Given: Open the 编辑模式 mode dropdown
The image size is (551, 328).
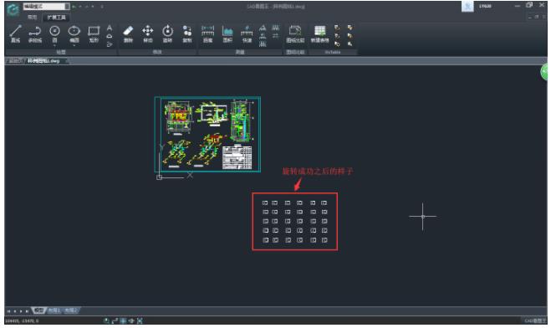Looking at the screenshot, I should (x=46, y=7).
